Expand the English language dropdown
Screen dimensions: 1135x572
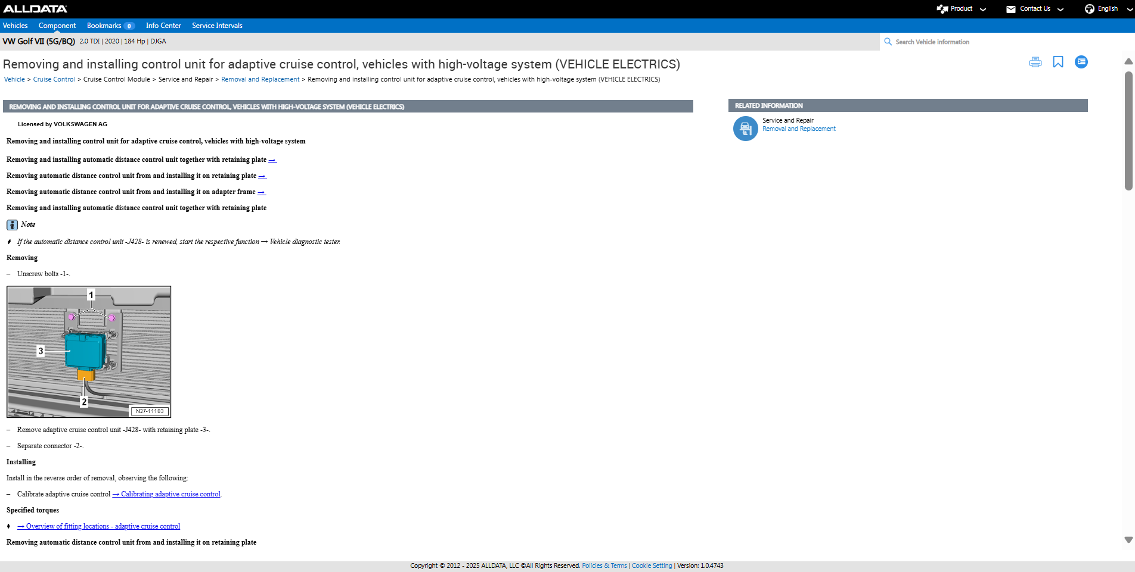point(1129,9)
